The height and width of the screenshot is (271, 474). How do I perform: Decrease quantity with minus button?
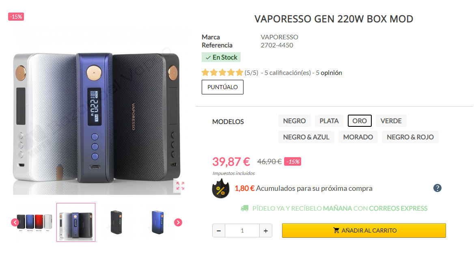tap(219, 230)
